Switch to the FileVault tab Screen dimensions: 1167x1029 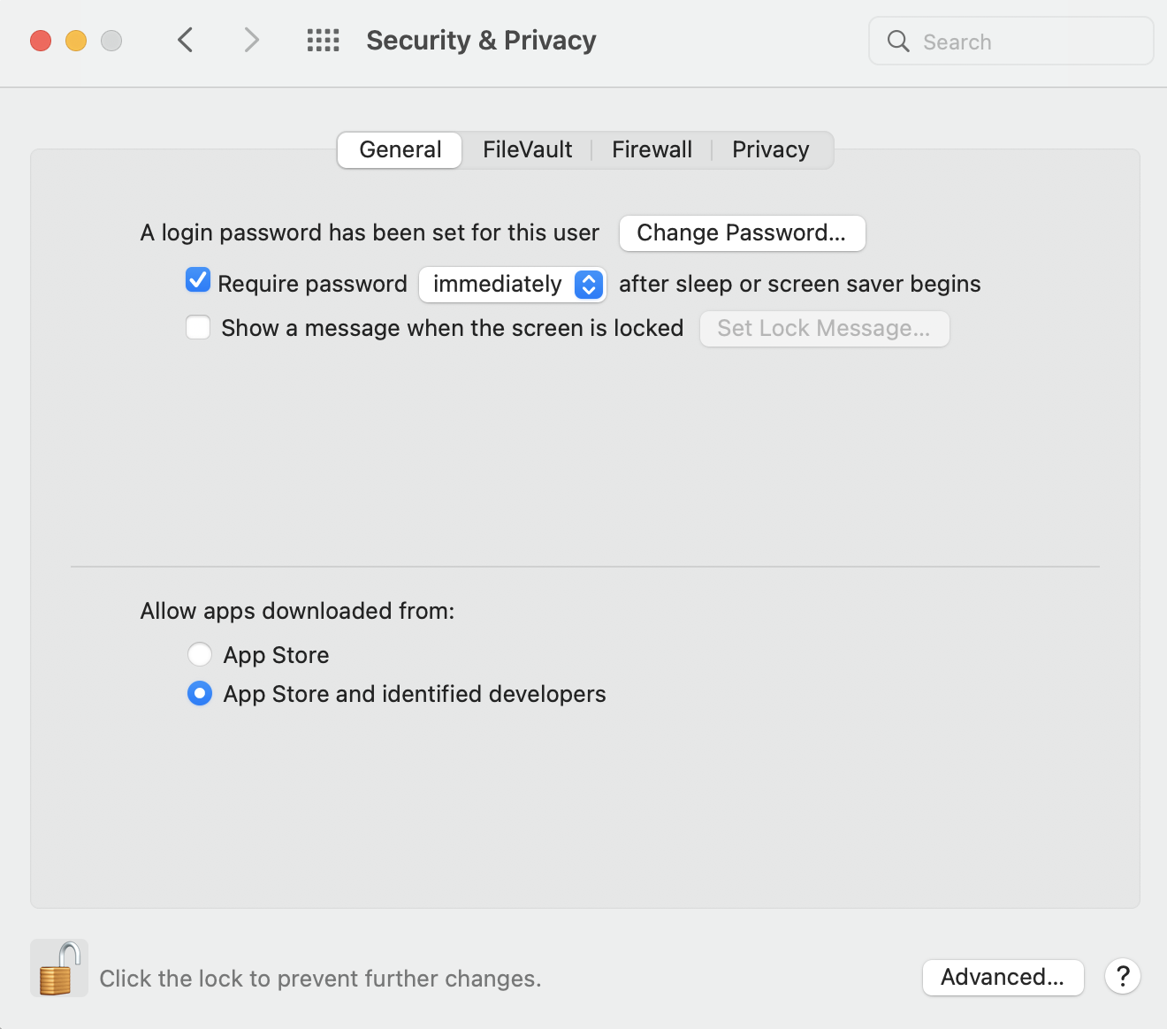click(x=527, y=149)
